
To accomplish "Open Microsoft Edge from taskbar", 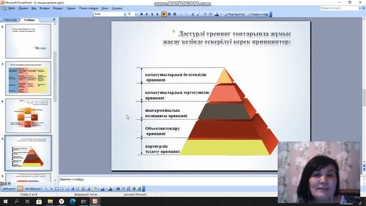I will pos(73,201).
